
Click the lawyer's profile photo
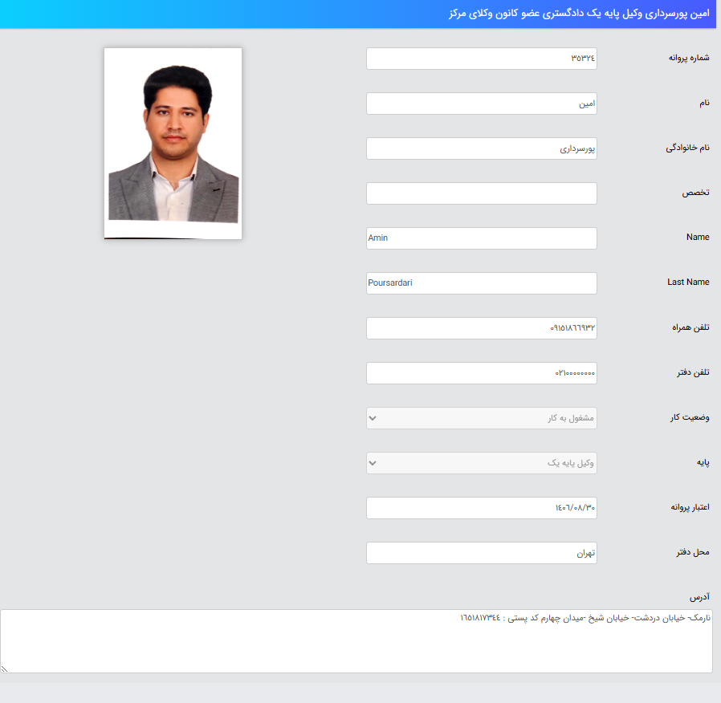173,143
